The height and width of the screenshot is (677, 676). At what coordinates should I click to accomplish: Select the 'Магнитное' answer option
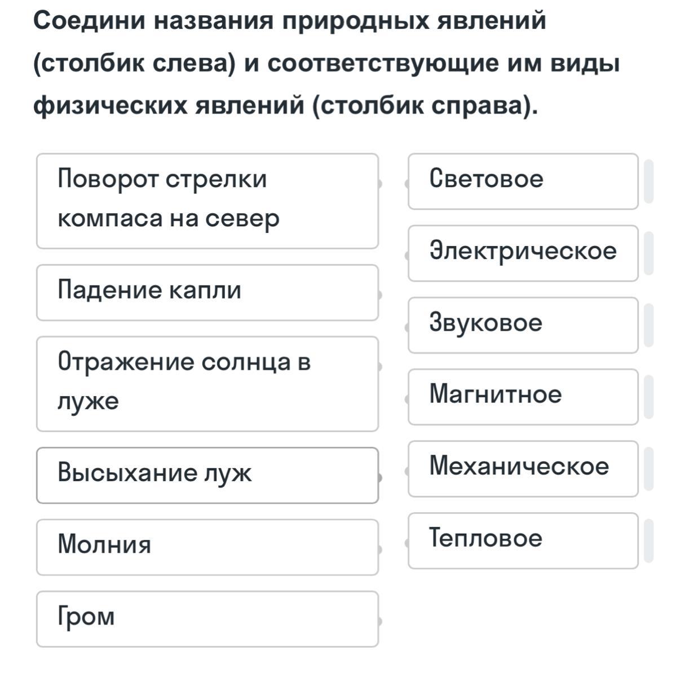pos(523,397)
